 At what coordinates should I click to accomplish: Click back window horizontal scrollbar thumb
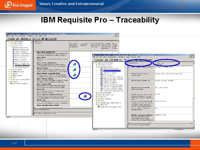51,107
